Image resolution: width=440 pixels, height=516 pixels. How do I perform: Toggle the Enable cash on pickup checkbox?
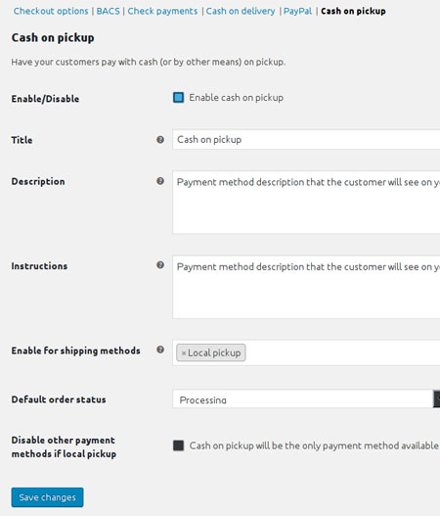(x=178, y=97)
